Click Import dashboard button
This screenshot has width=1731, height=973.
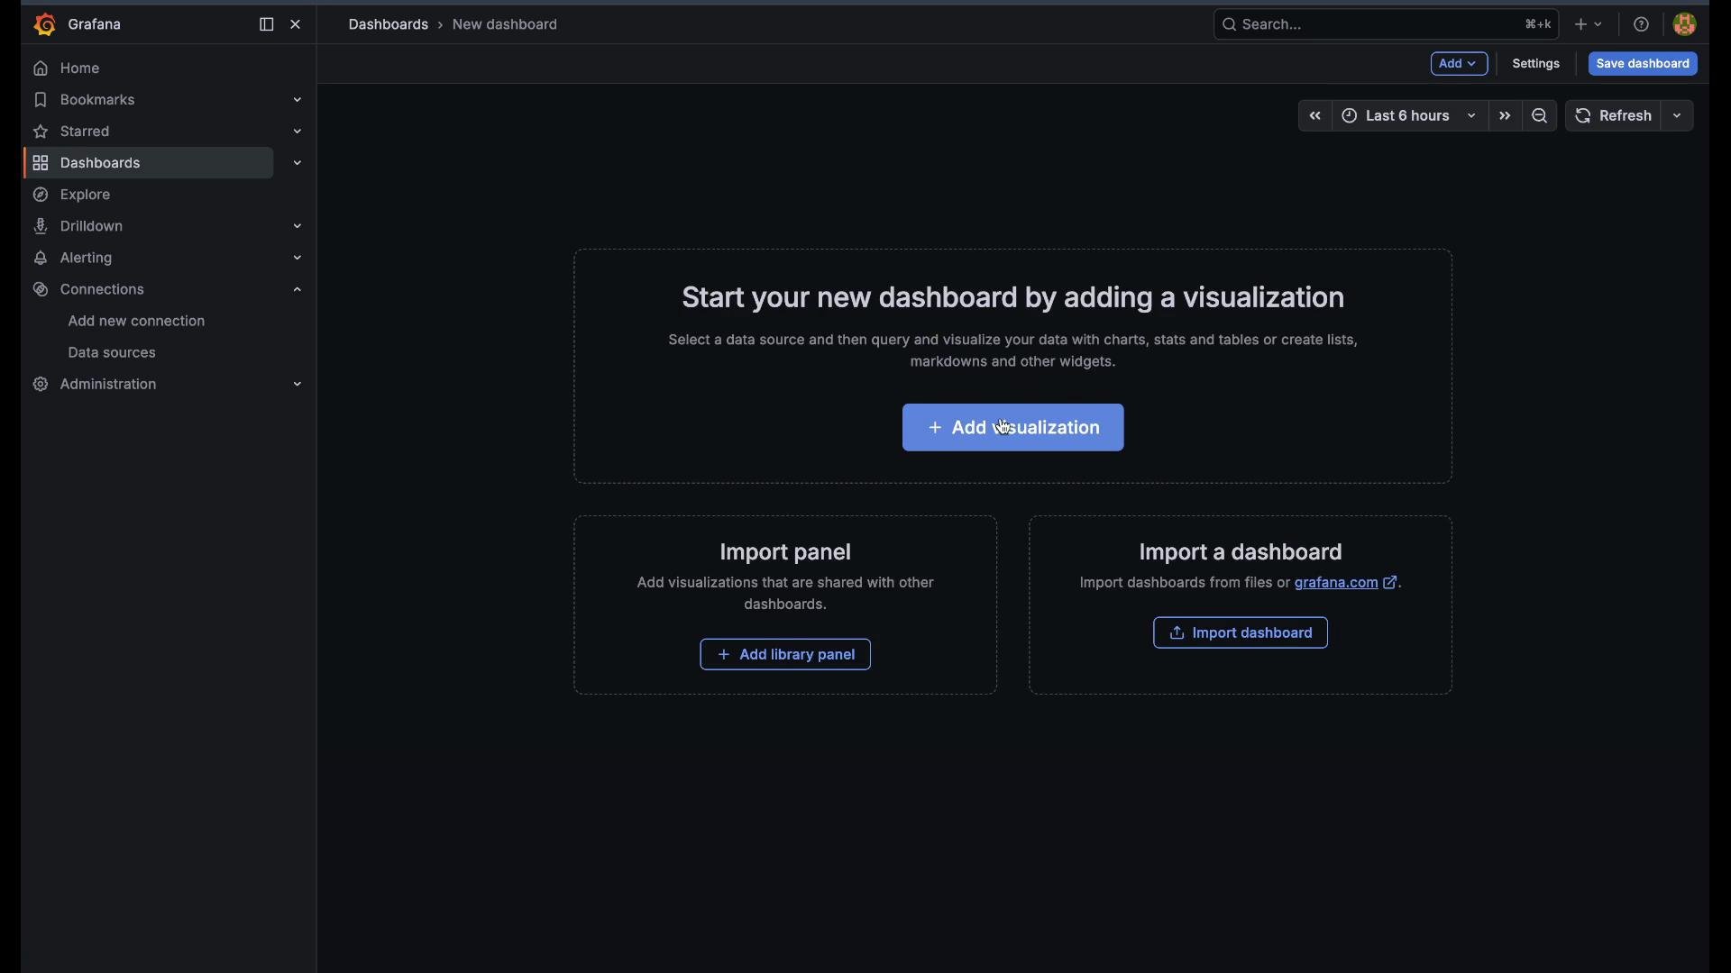(x=1240, y=633)
